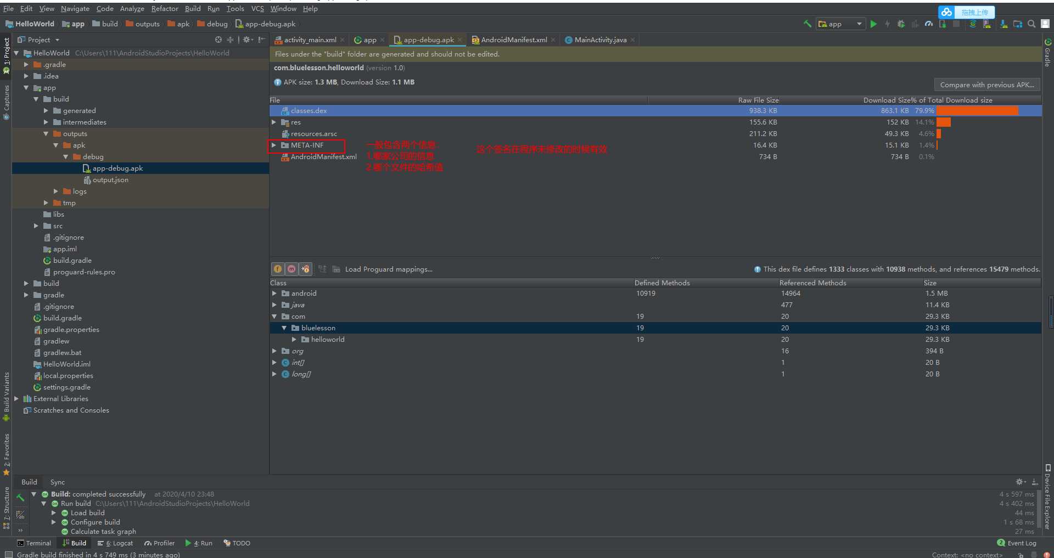
Task: Switch to the MainActivity.java editor tab
Action: point(600,40)
